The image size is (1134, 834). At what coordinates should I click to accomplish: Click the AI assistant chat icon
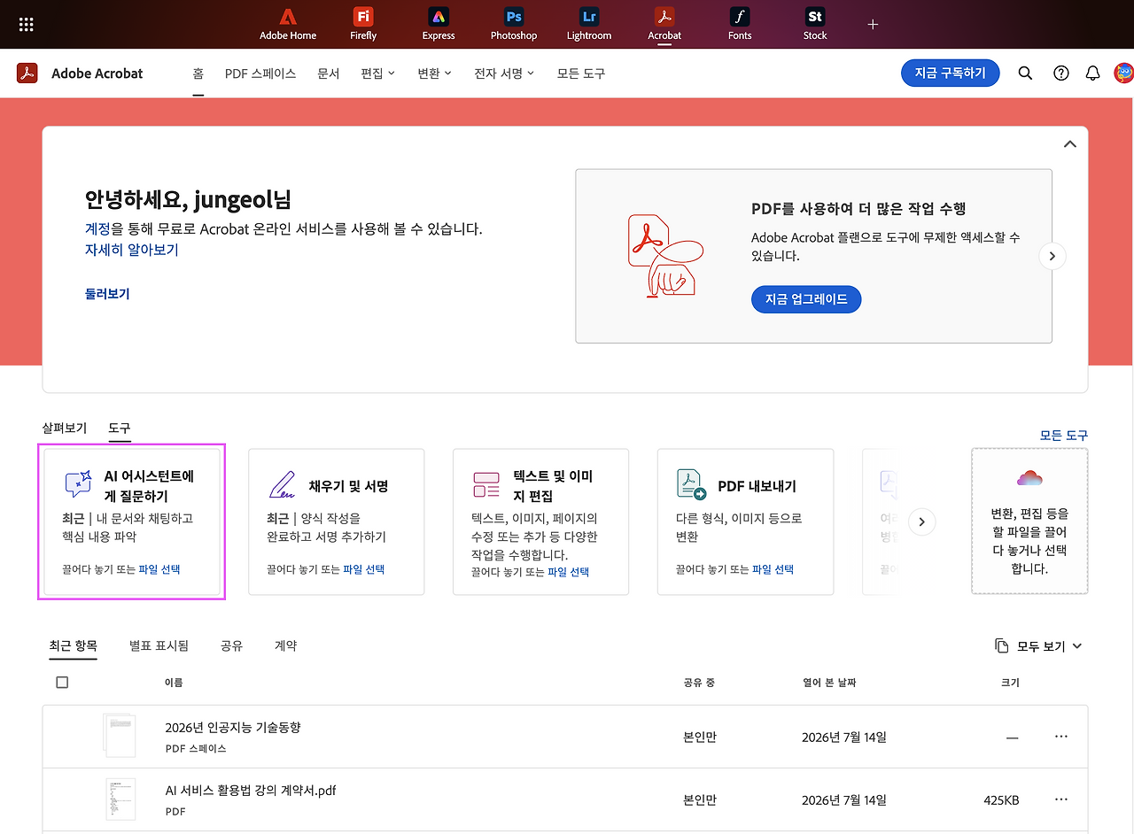[78, 484]
